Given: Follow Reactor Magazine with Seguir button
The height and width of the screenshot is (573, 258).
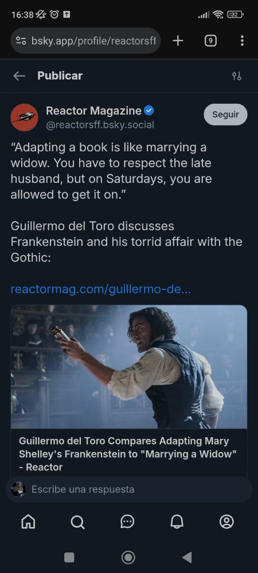Looking at the screenshot, I should (225, 115).
